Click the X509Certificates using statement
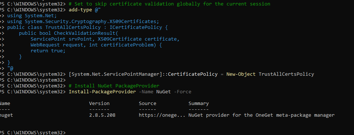Screen dimensions: 354x135 [x=83, y=22]
